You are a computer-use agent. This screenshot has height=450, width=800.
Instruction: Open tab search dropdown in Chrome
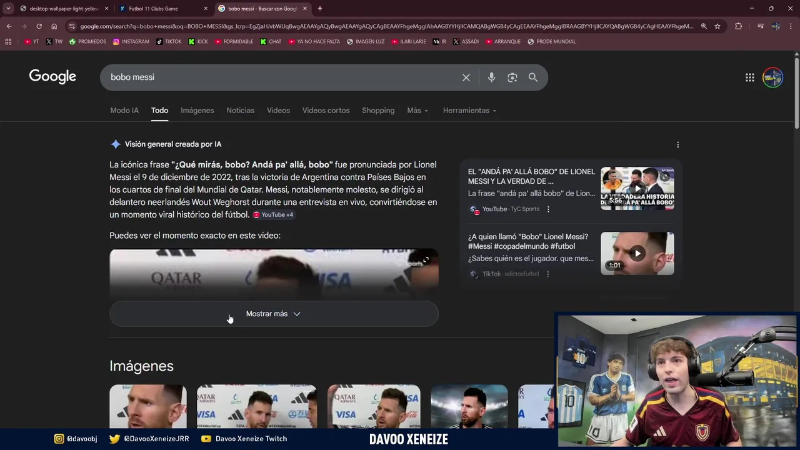click(x=8, y=9)
